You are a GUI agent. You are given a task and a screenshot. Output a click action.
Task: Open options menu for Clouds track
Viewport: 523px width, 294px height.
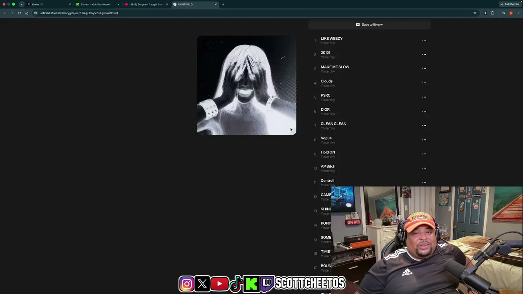[x=424, y=83]
